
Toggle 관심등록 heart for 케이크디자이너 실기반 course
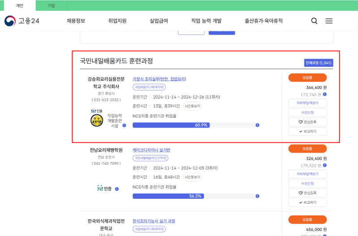(307, 193)
